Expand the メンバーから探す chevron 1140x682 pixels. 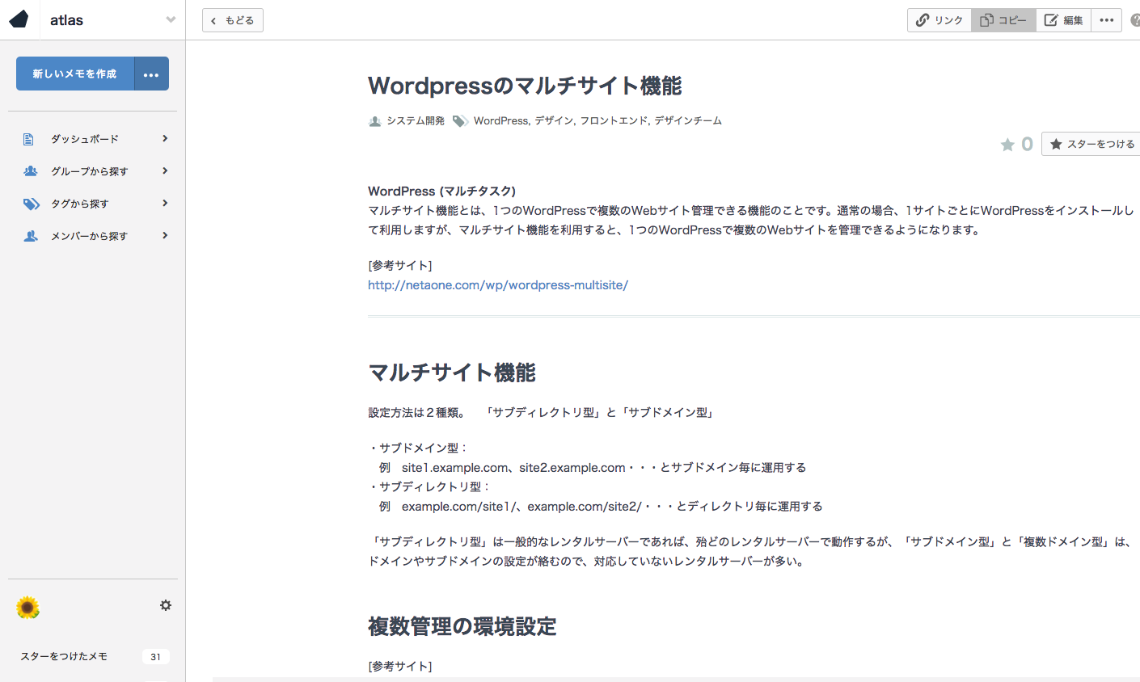point(165,236)
